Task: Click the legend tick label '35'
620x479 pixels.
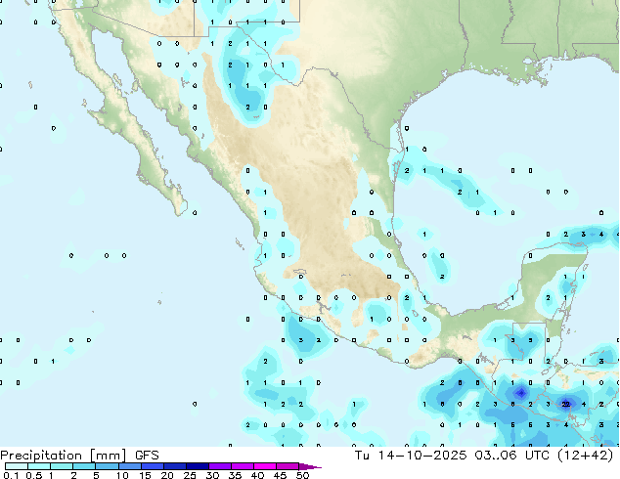Action: pyautogui.click(x=235, y=475)
